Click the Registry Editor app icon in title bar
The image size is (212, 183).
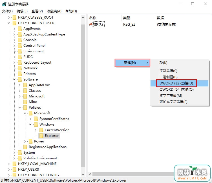(4, 4)
